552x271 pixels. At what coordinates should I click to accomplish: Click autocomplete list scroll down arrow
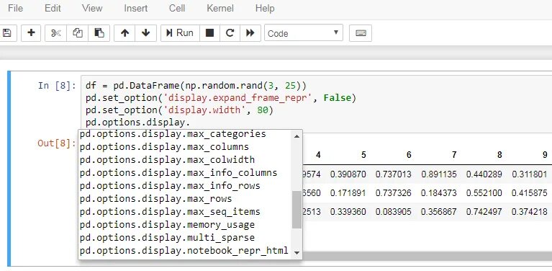297,252
